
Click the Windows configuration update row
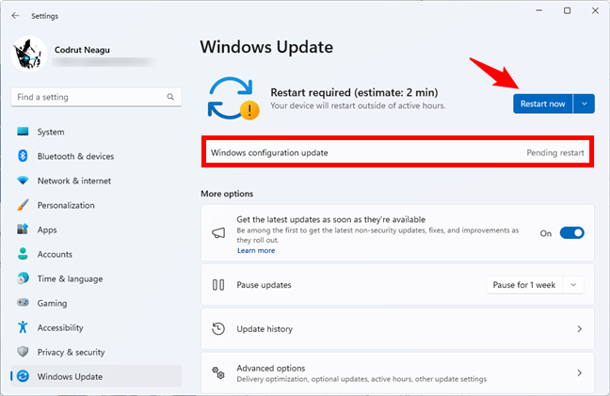coord(397,152)
